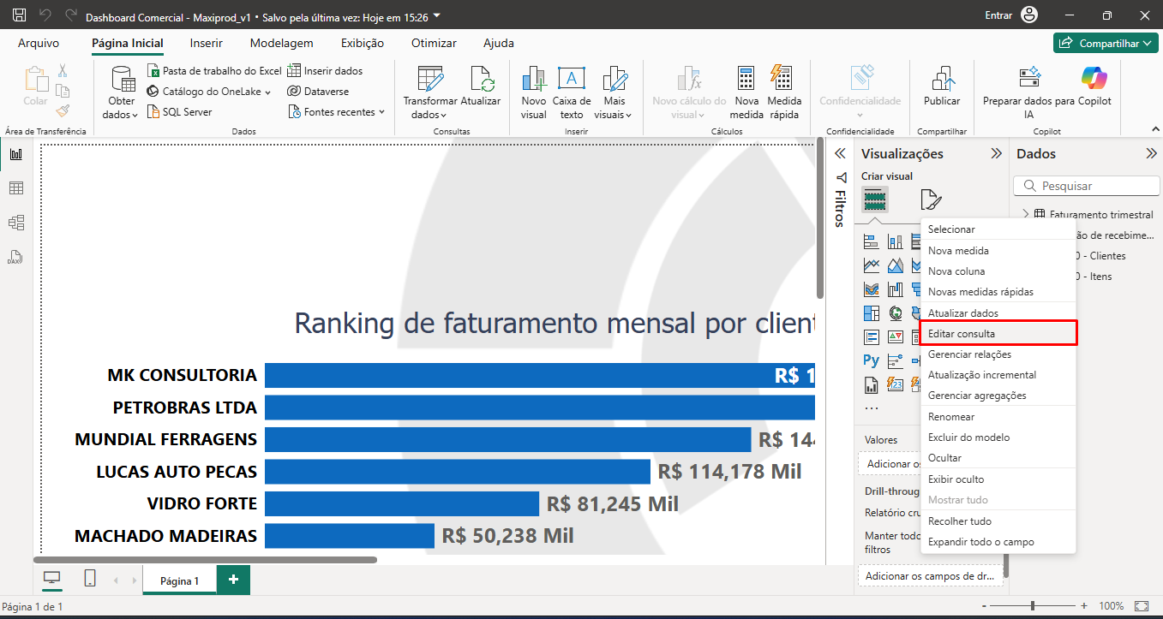Create a Nova medida
The image size is (1163, 619).
746,80
